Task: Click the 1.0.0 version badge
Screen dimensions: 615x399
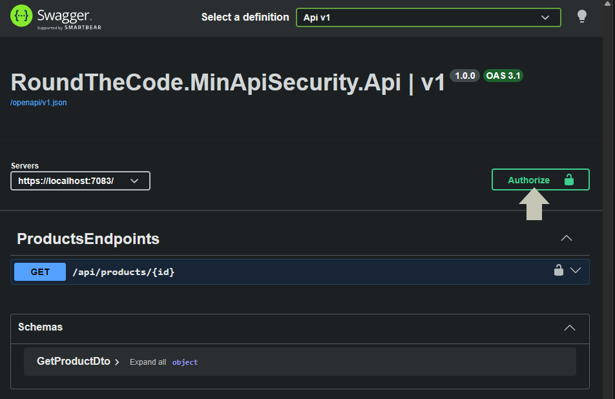Action: pyautogui.click(x=464, y=76)
